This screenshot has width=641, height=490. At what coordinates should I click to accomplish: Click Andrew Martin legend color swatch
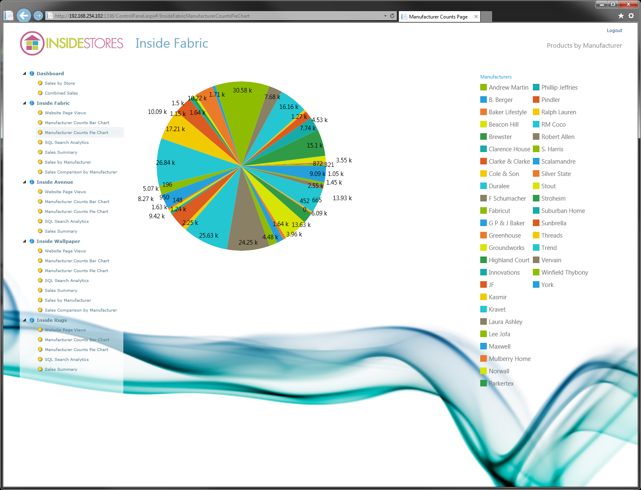click(x=484, y=87)
